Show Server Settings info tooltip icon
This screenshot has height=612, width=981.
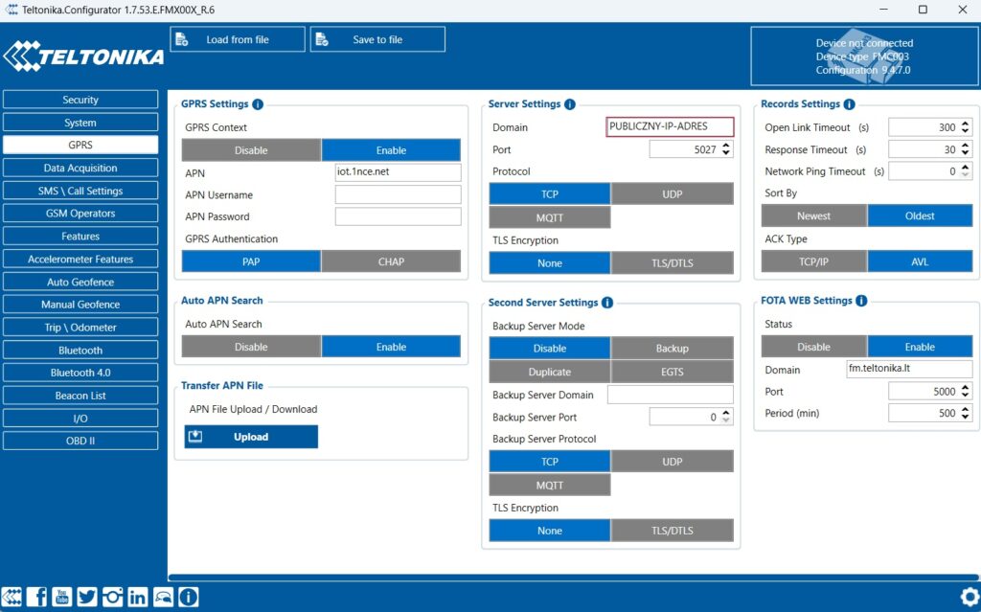[570, 104]
